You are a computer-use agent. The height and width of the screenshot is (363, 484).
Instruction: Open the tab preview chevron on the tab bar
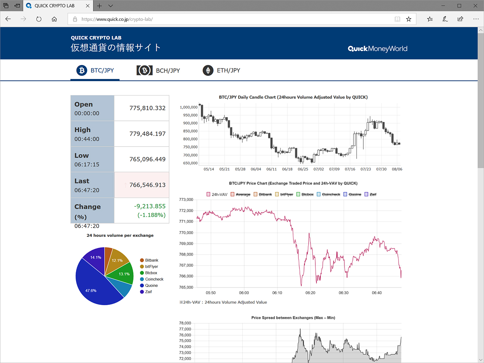110,6
